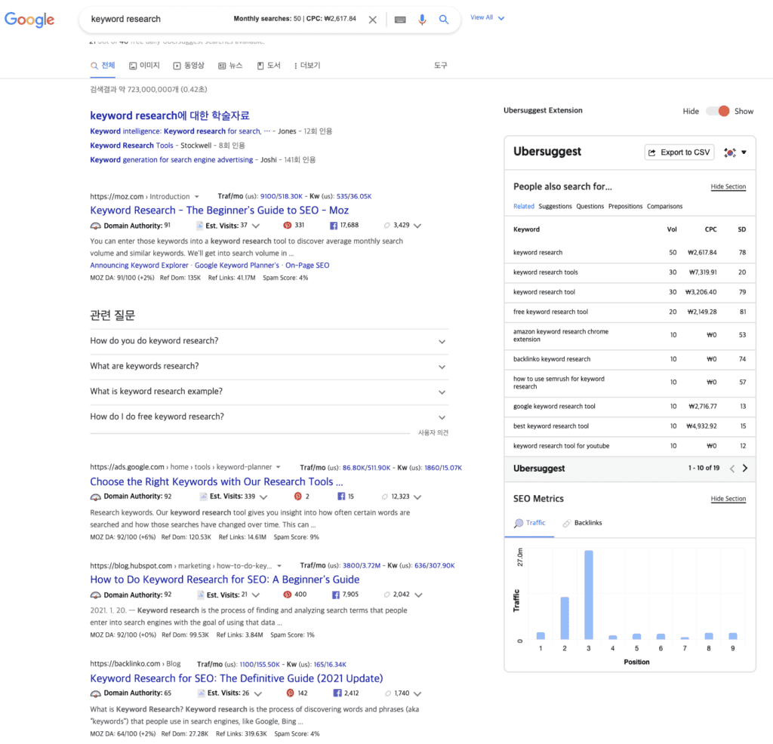
Task: Switch to Questions keyword tab
Action: coord(590,207)
